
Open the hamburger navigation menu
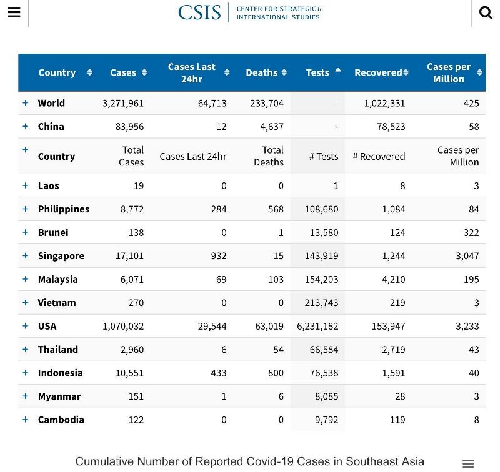[x=14, y=13]
